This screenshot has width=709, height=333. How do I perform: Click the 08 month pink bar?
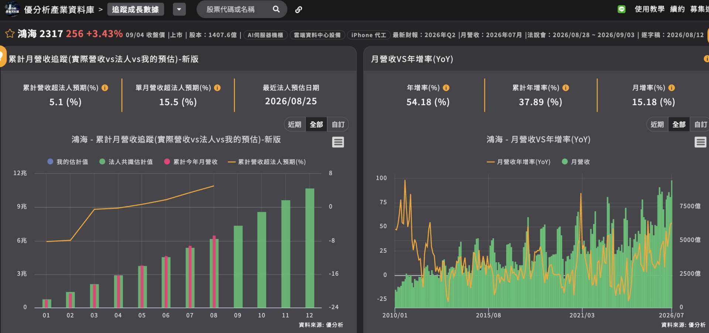coord(214,271)
